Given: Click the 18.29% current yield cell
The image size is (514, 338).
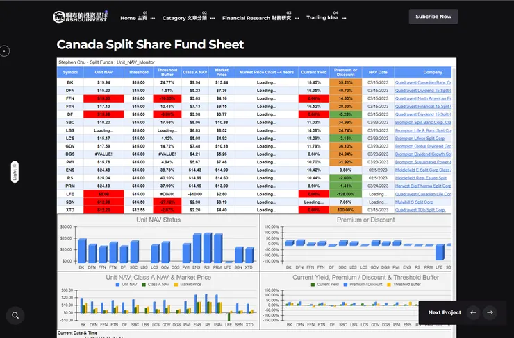Looking at the screenshot, I should pyautogui.click(x=314, y=139).
